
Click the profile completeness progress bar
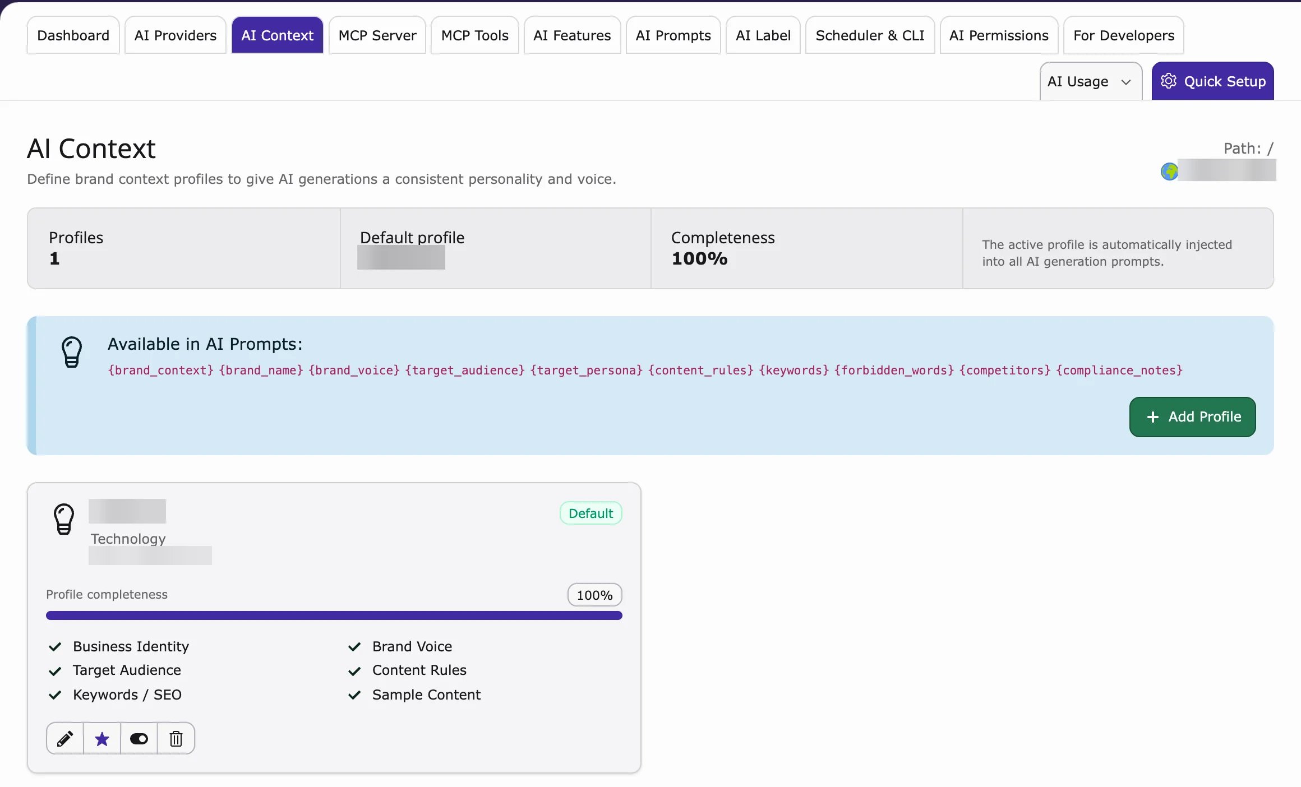click(334, 615)
